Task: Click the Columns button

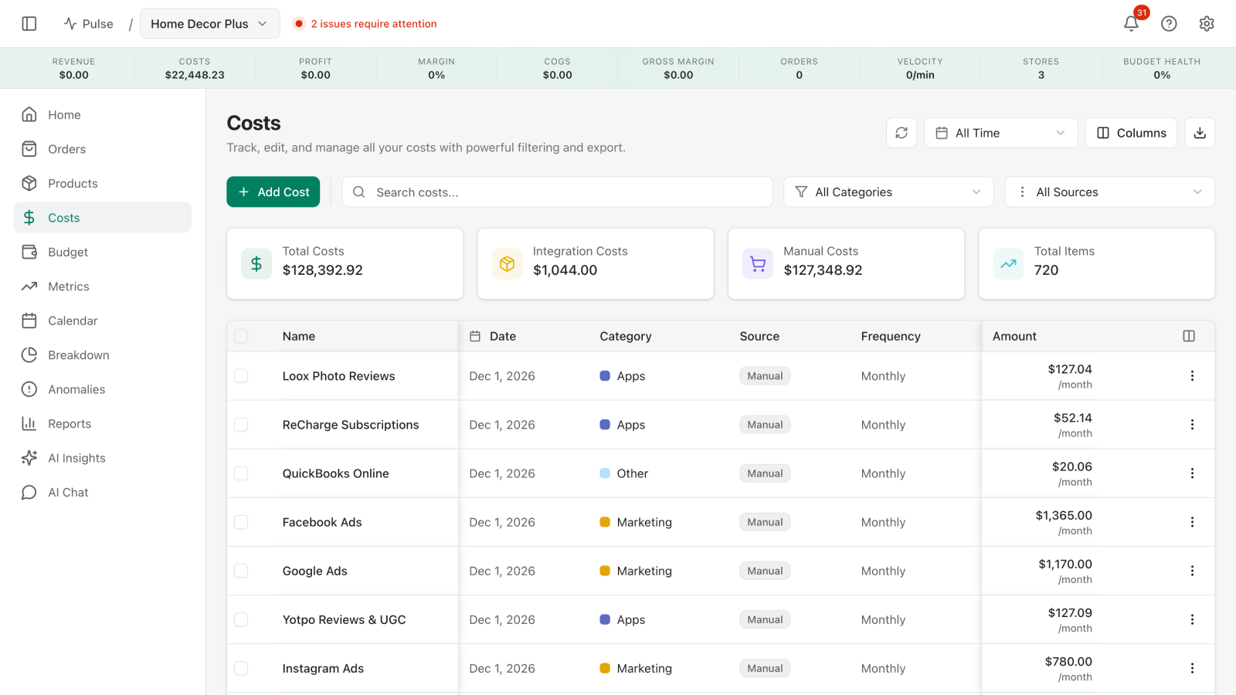Action: tap(1131, 133)
